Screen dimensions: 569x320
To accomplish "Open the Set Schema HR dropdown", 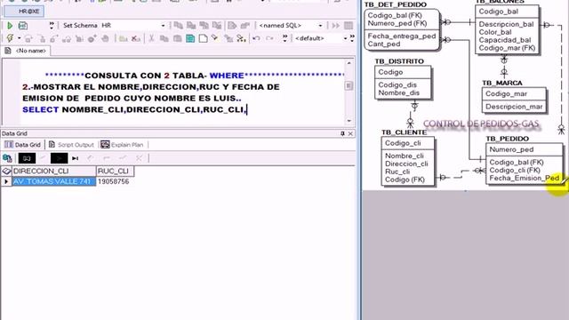I will tap(163, 26).
